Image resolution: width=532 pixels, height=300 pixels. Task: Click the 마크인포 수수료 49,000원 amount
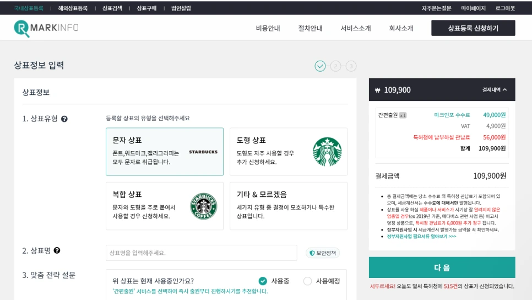[495, 115]
